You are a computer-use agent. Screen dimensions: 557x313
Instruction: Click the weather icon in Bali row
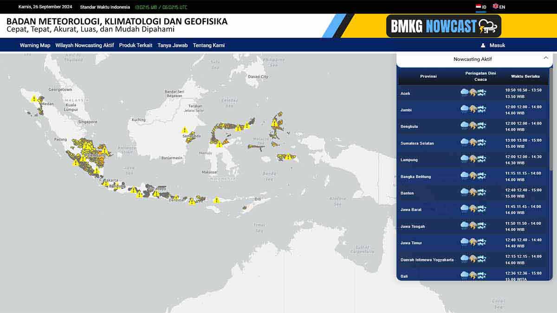pos(473,276)
